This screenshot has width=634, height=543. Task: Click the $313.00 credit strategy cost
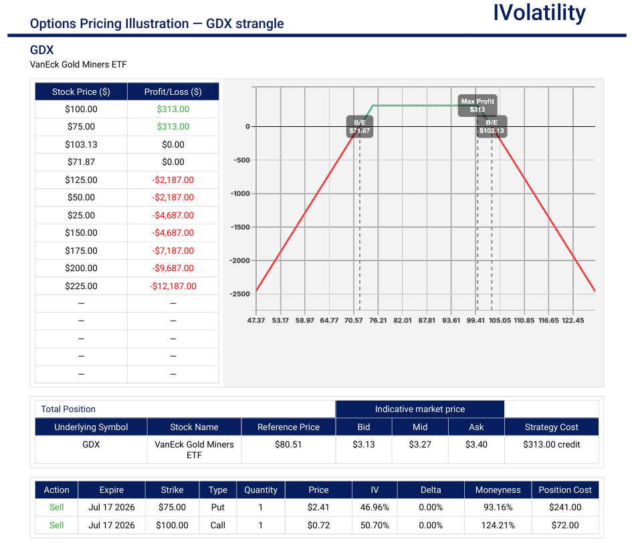tap(552, 445)
